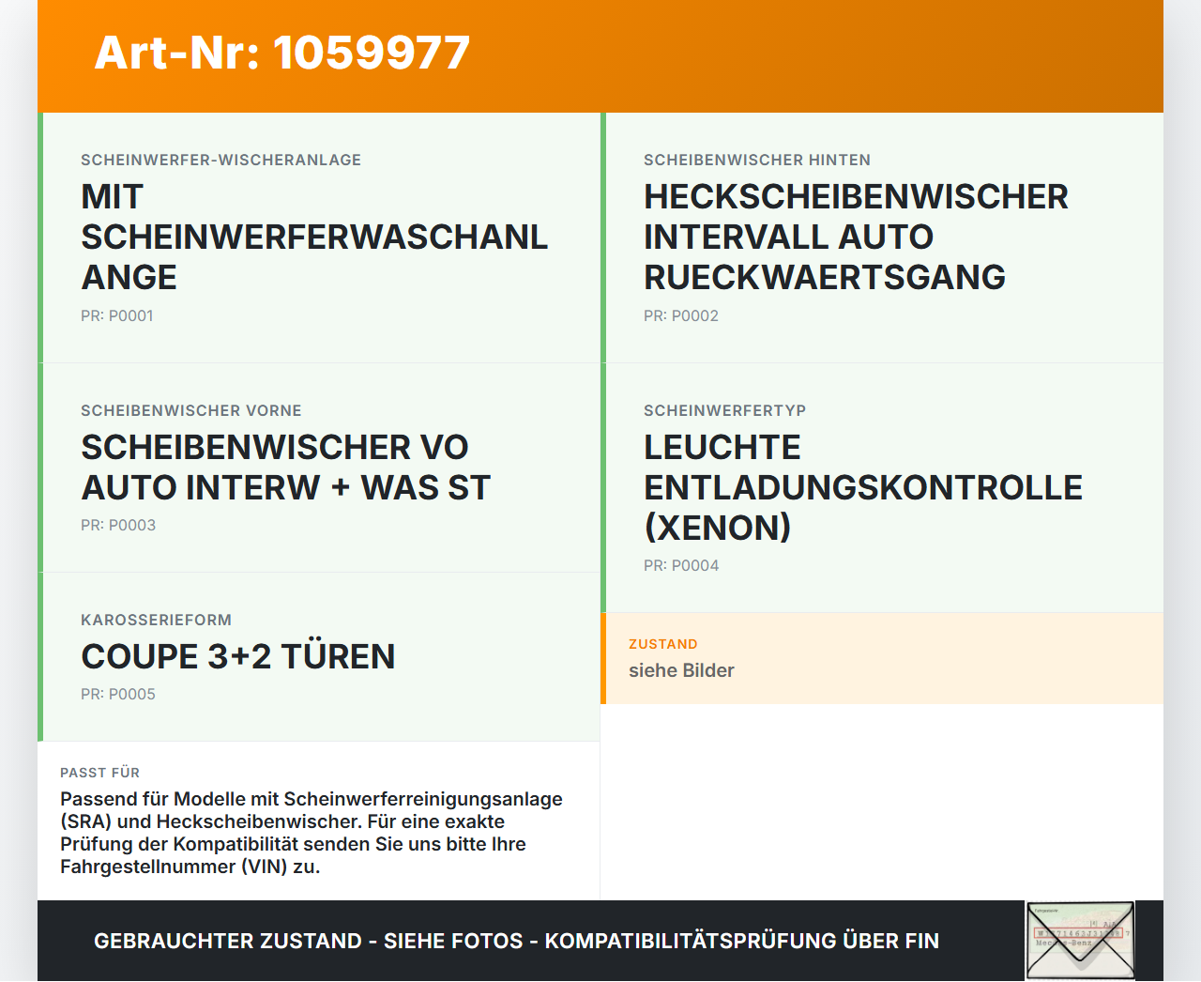
Task: Select the Passend für Modelle compatibility paragraph
Action: tap(312, 833)
